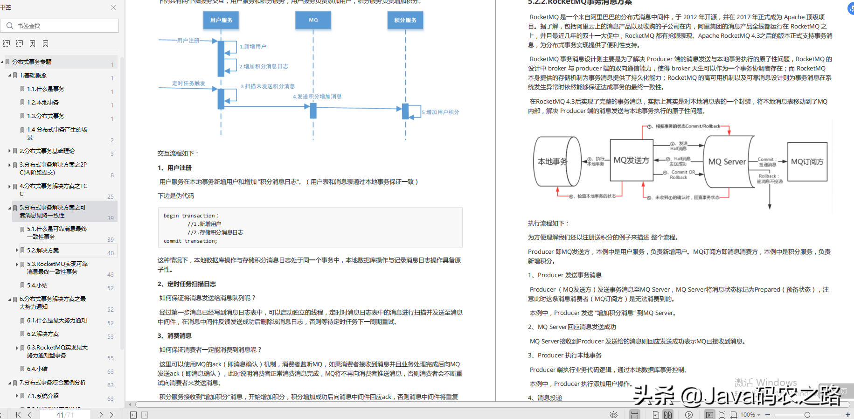
Task: Set actual size 1:1 zoom
Action: 709,415
